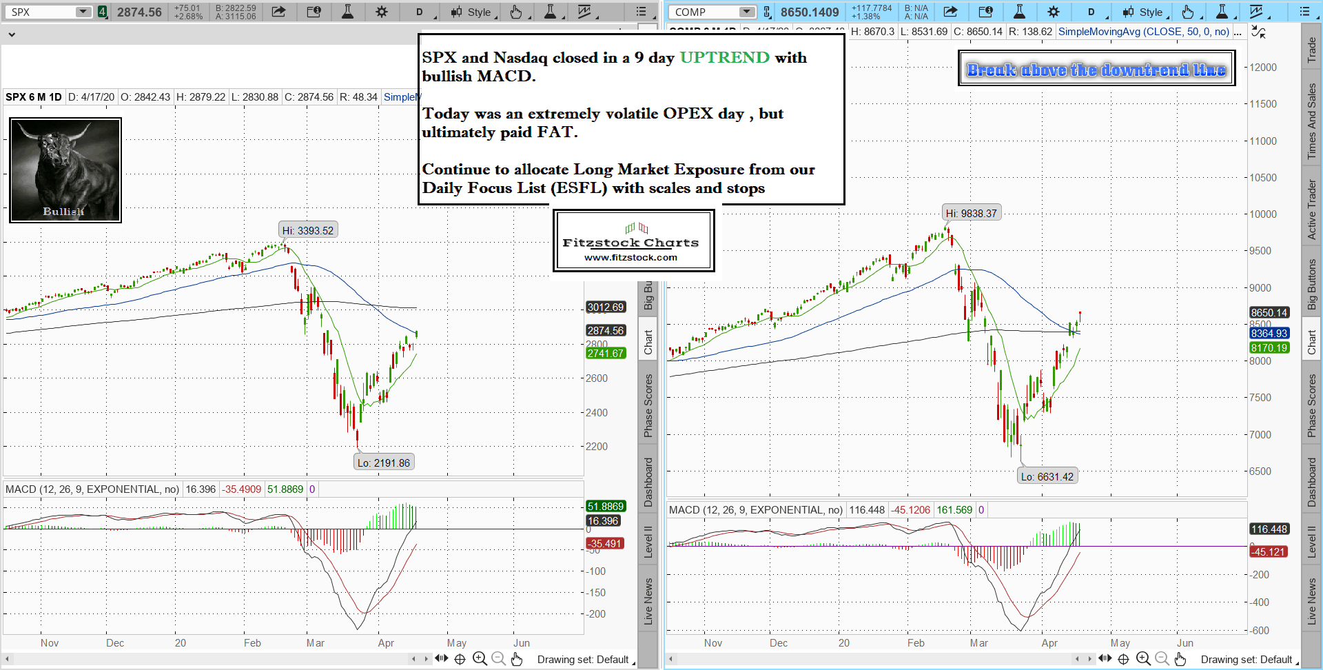Click the pan hand icon below SPX chart
1323x670 pixels.
pyautogui.click(x=517, y=659)
